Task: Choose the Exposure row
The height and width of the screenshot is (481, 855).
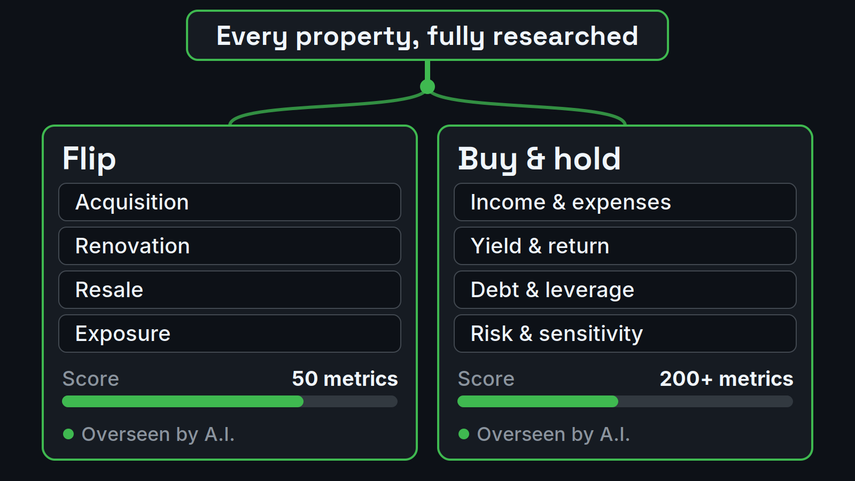Action: (x=230, y=333)
